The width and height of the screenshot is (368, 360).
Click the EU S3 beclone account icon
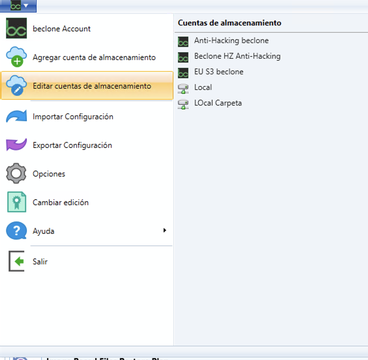pyautogui.click(x=183, y=73)
